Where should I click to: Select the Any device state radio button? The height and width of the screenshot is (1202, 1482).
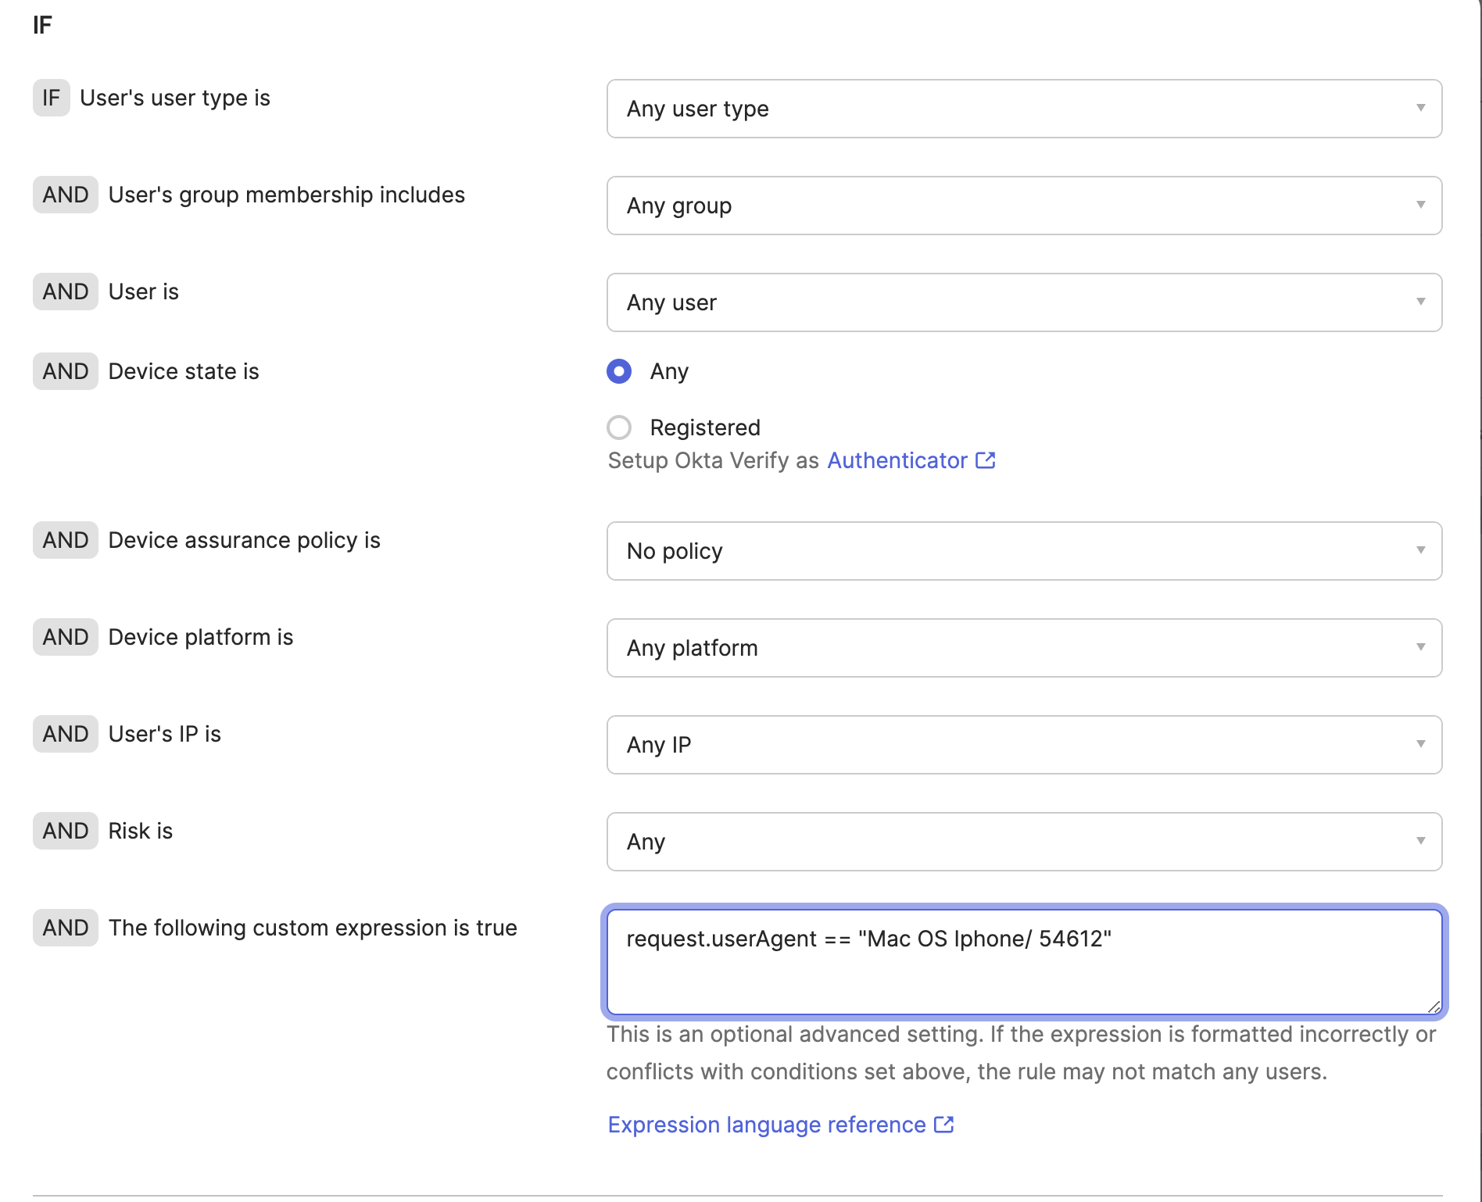(619, 371)
